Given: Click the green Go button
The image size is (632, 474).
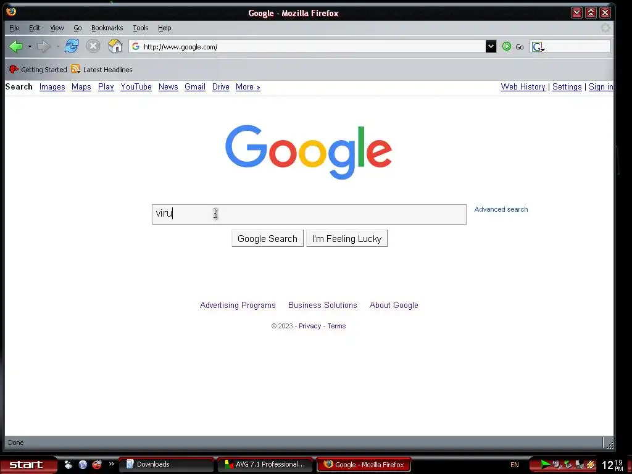Looking at the screenshot, I should (x=513, y=47).
